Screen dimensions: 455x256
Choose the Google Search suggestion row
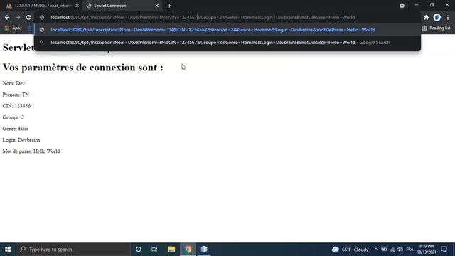(x=227, y=43)
